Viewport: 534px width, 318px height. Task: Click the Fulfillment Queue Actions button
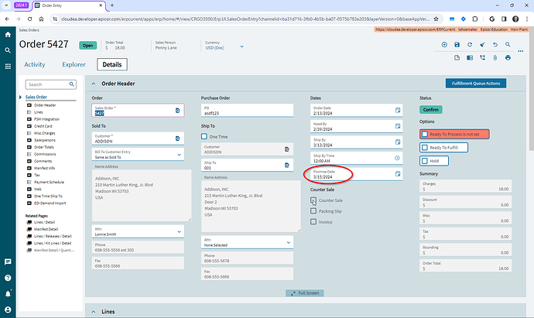pyautogui.click(x=476, y=84)
